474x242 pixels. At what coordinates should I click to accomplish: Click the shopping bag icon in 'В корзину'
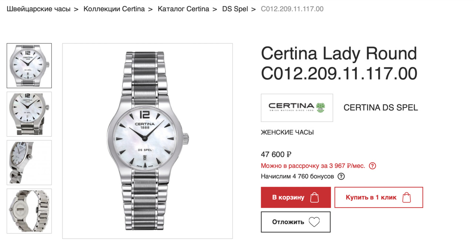click(314, 197)
